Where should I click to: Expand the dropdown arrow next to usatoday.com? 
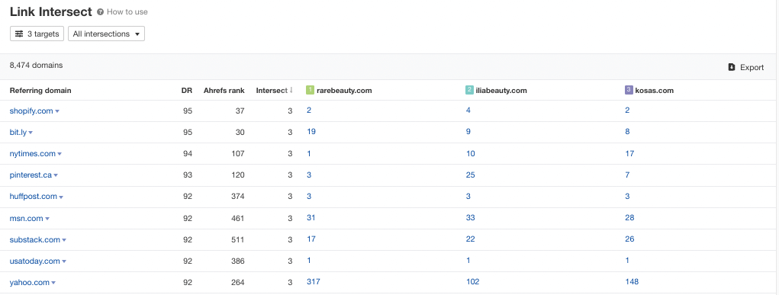pyautogui.click(x=64, y=261)
